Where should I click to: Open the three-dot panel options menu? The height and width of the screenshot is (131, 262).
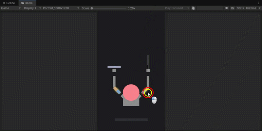coord(259,3)
